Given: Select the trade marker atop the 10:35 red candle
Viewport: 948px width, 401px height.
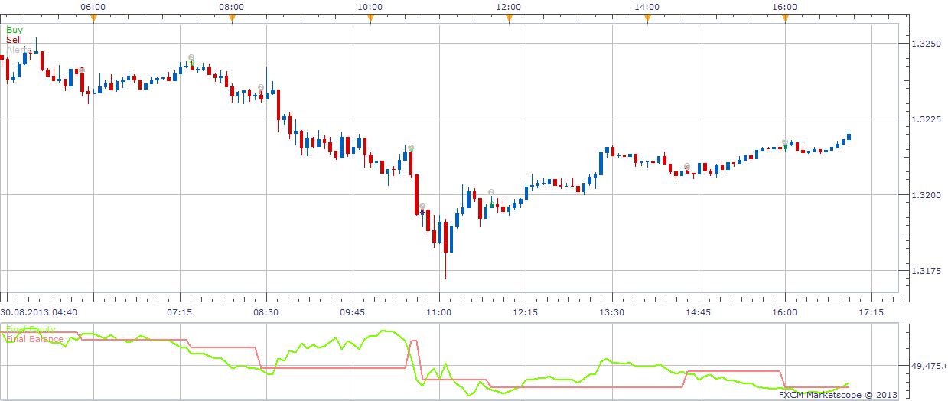Looking at the screenshot, I should click(x=411, y=148).
